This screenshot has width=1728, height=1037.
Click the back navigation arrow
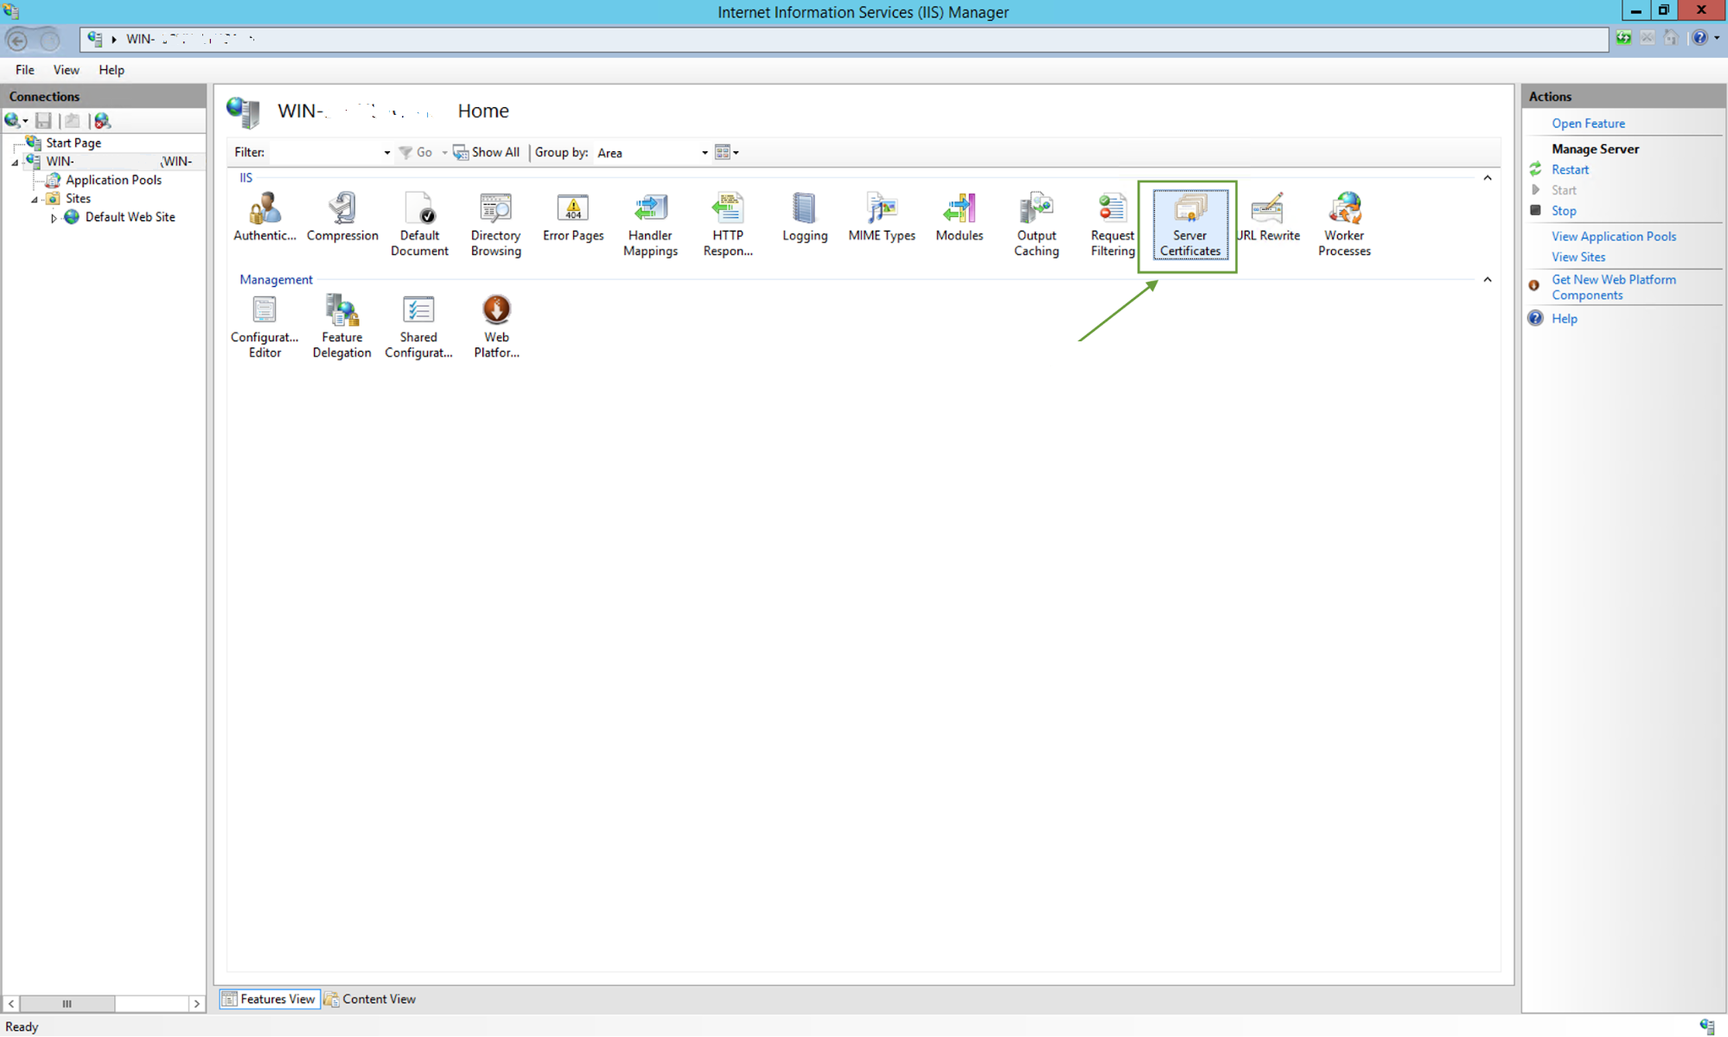pyautogui.click(x=17, y=40)
